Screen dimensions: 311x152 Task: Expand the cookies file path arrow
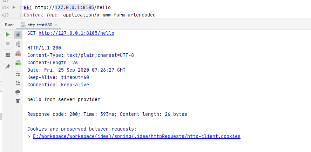(29, 136)
